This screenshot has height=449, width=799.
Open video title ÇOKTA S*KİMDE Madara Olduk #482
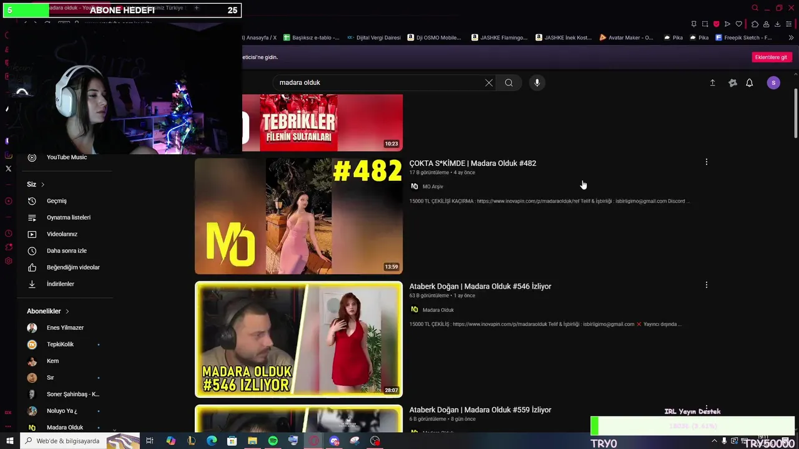tap(473, 163)
